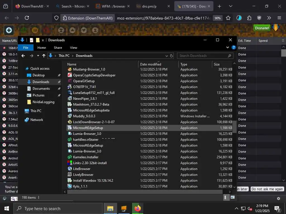Click the blue Explorer help icon
This screenshot has width=286, height=214.
pyautogui.click(x=234, y=47)
